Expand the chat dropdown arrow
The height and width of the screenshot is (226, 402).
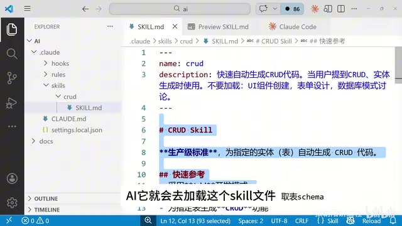click(x=275, y=9)
